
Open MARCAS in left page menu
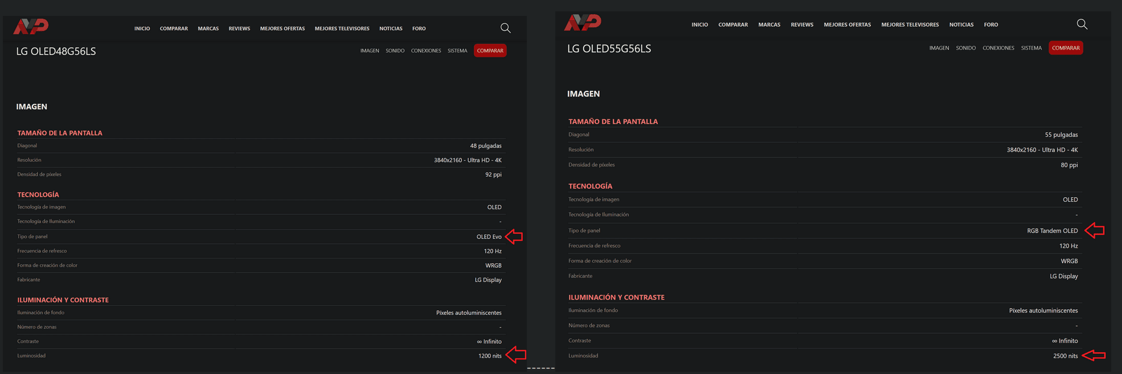tap(208, 28)
